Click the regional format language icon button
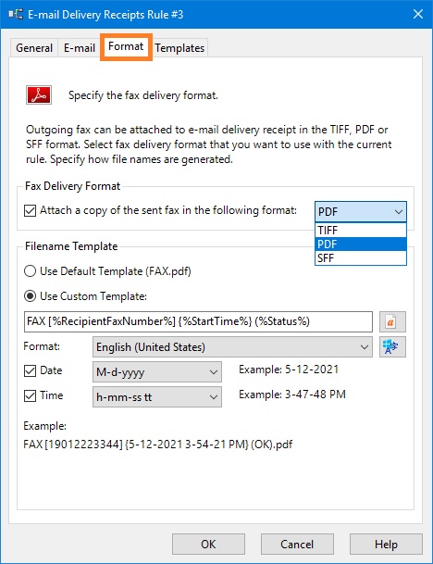Viewport: 433px width, 564px height. (392, 346)
